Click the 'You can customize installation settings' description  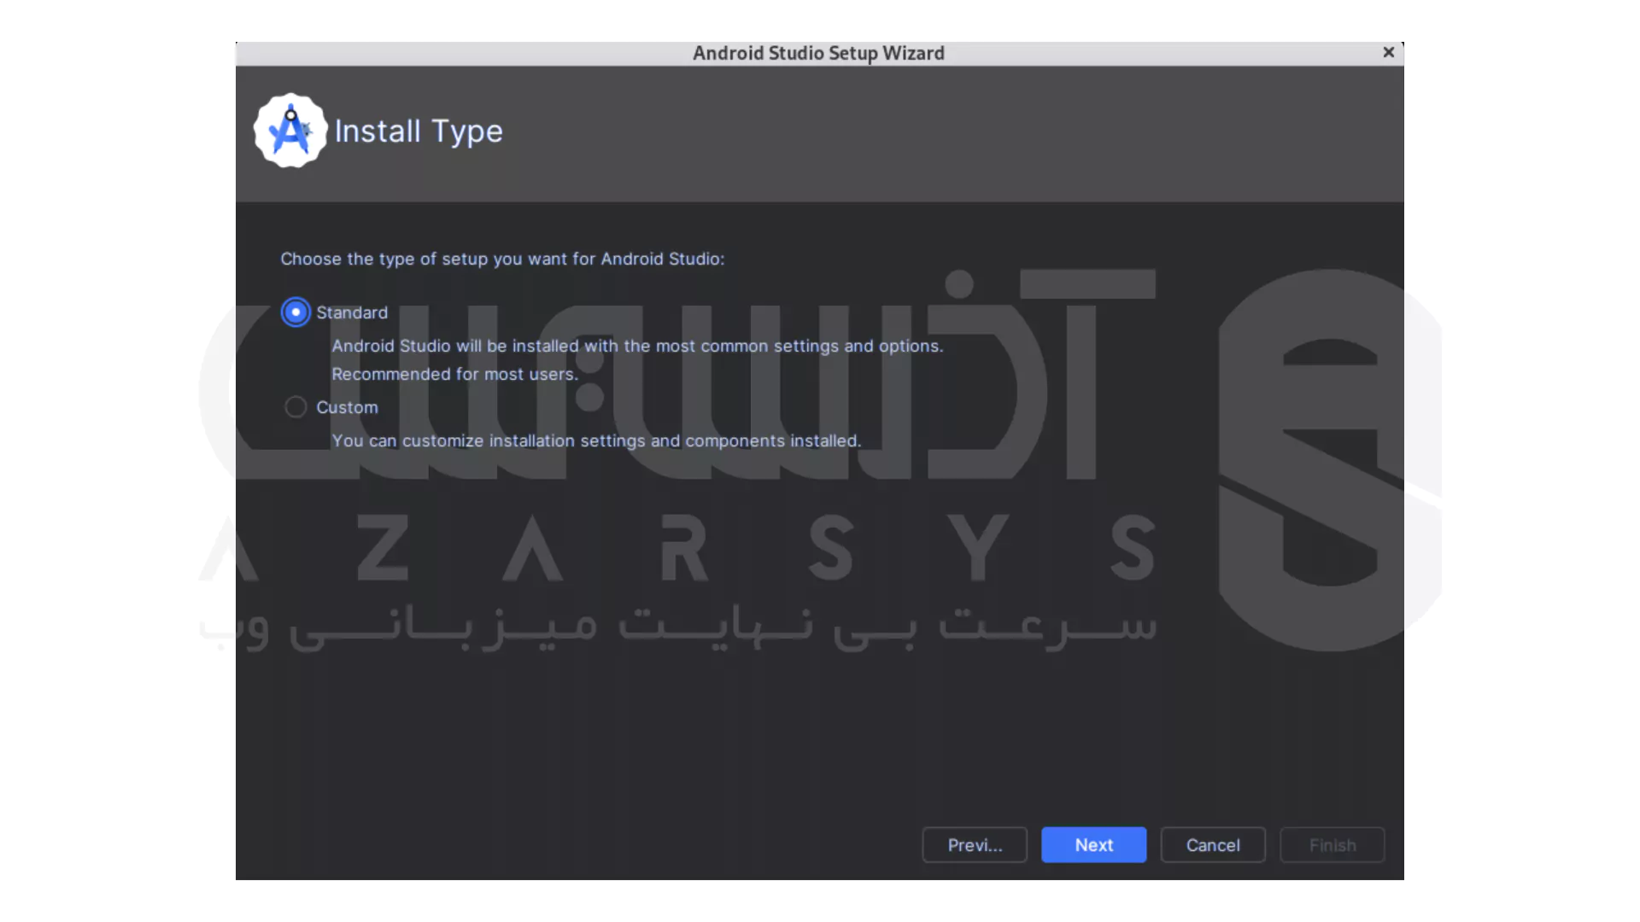596,441
